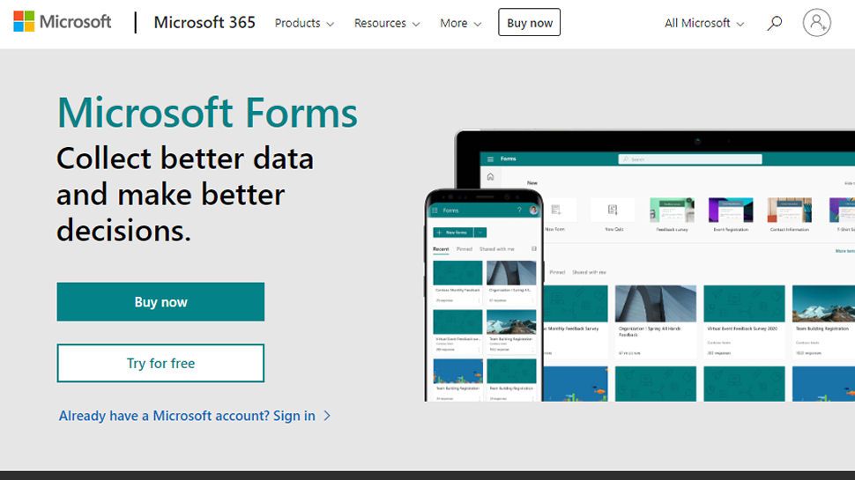The image size is (855, 480).
Task: Expand the Products menu
Action: coord(304,24)
